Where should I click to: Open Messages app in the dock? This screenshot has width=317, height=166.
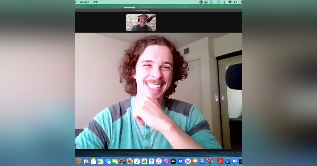108,161
